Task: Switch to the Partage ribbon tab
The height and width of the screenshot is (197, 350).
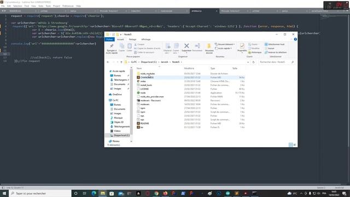Action: point(132,39)
